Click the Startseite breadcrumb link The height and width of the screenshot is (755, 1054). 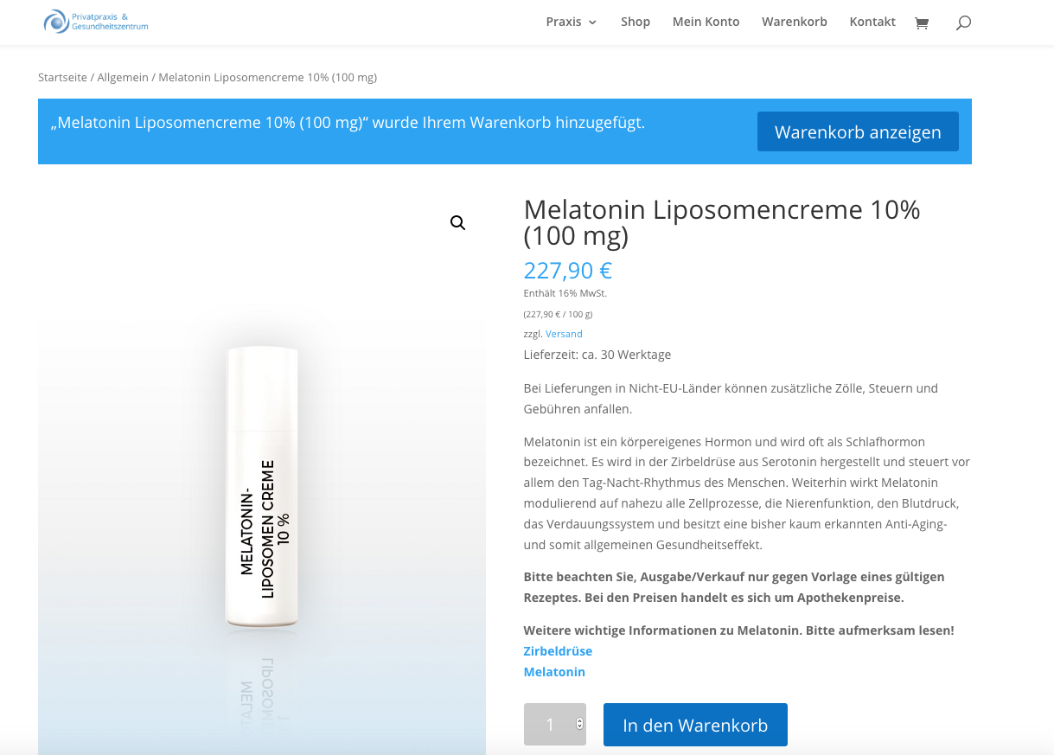click(x=62, y=78)
